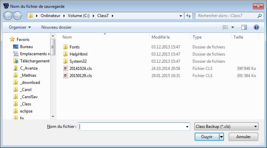Go back with the Back arrow button

8,16
